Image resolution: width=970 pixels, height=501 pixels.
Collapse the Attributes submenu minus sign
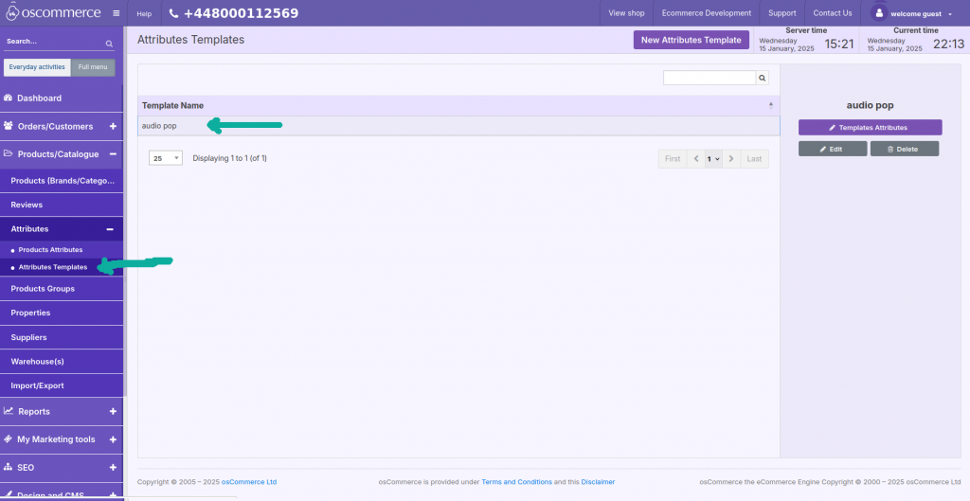pyautogui.click(x=110, y=229)
